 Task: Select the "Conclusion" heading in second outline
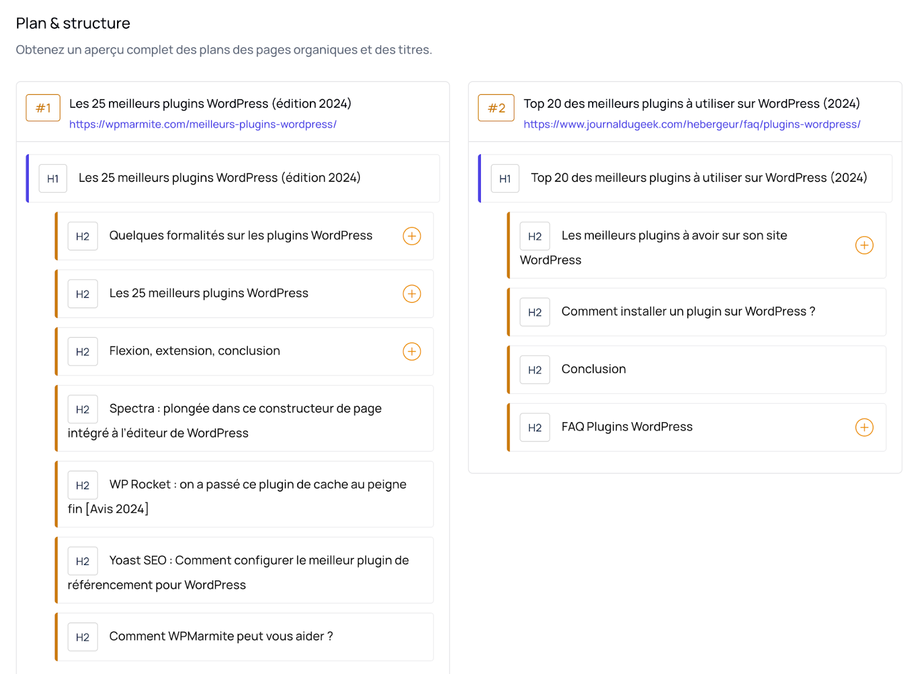click(x=593, y=369)
